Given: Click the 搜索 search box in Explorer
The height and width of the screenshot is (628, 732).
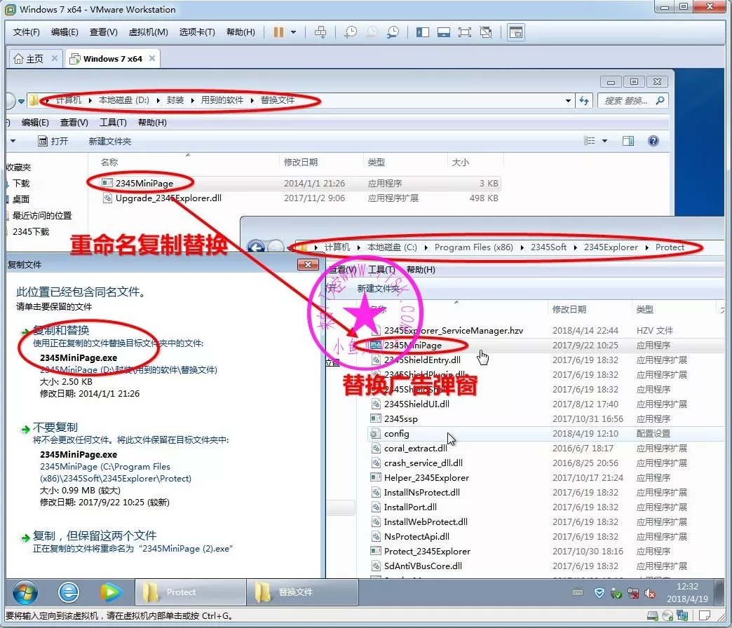Looking at the screenshot, I should (628, 101).
